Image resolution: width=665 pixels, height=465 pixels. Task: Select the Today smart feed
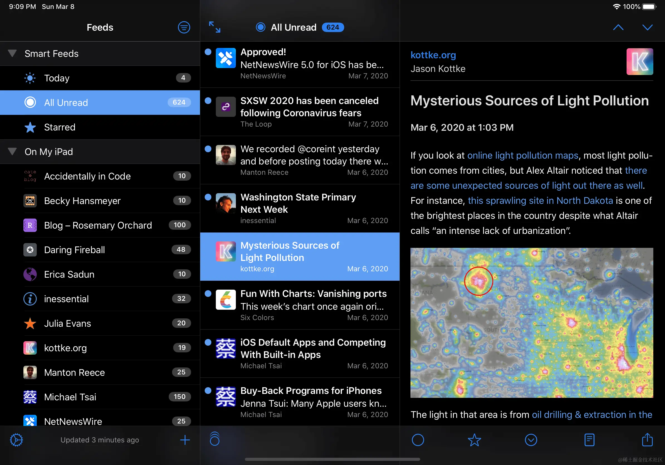(x=100, y=78)
